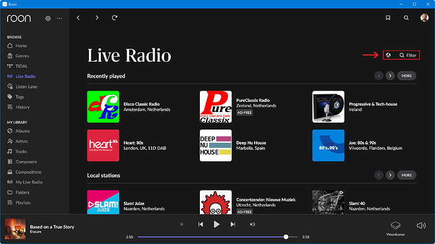435x244 pixels.
Task: Open the Heart 80s station thumbnail
Action: coord(103,145)
